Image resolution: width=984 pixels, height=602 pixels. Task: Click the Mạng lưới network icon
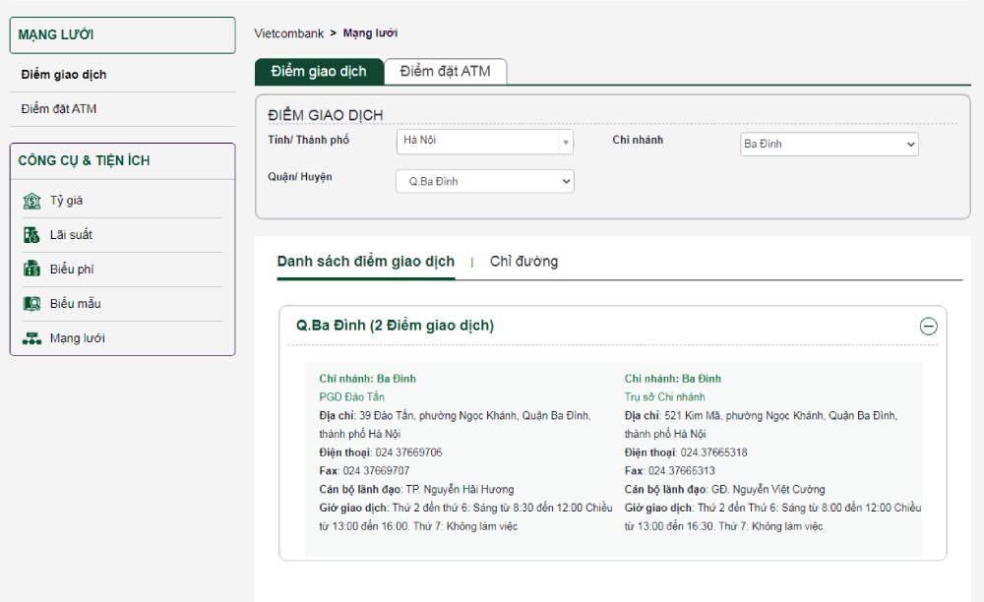point(31,338)
